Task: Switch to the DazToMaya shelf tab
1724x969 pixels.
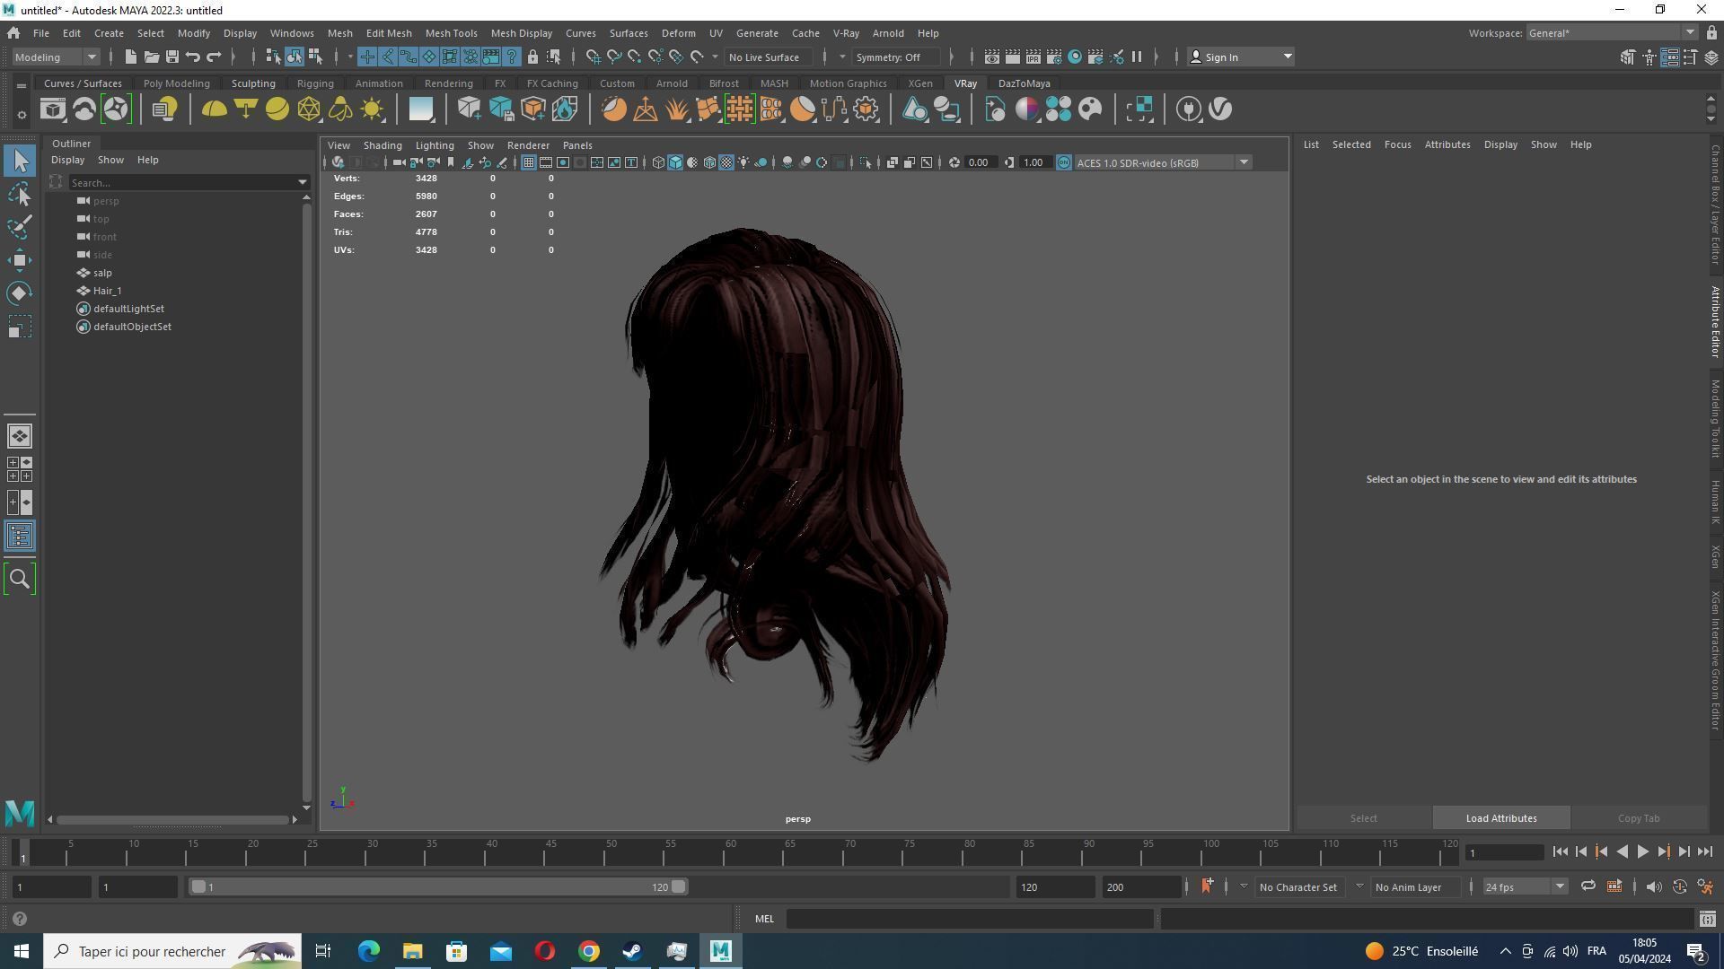Action: click(x=1024, y=83)
